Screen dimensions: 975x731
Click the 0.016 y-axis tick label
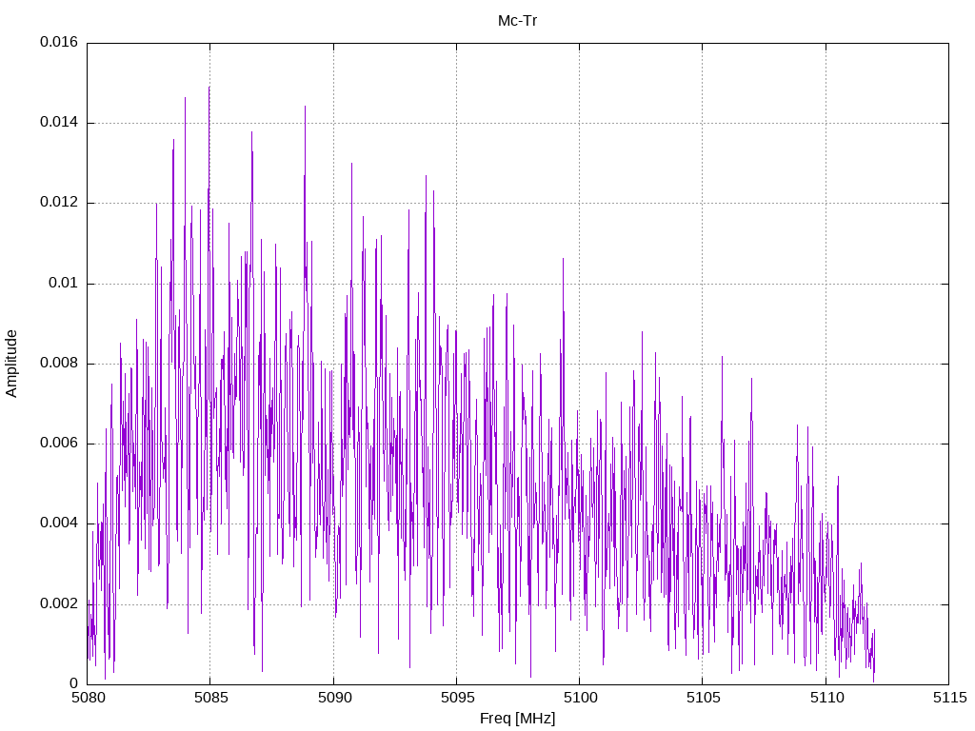tap(59, 42)
